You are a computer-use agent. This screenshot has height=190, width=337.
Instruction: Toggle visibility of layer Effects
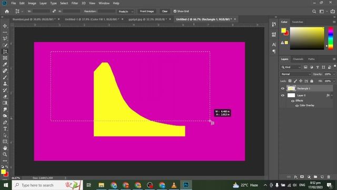coord(293,101)
